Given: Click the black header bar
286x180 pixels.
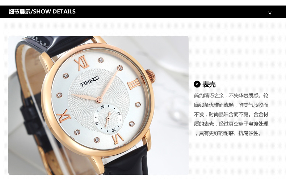Looking at the screenshot, I should click(143, 12).
